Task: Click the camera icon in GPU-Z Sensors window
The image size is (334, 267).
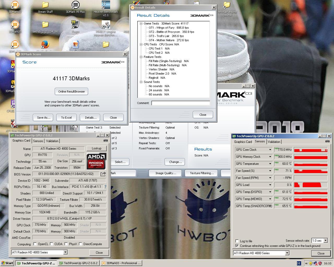Action: click(x=327, y=141)
